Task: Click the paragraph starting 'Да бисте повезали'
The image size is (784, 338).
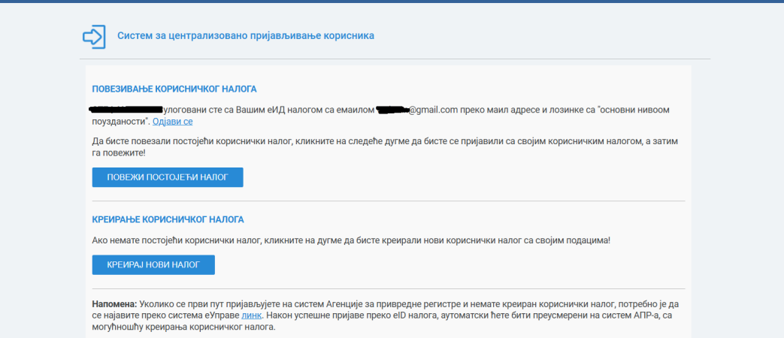Action: tap(376, 146)
